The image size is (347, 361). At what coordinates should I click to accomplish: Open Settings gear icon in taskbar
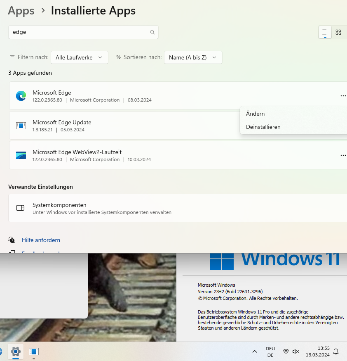coord(16,351)
